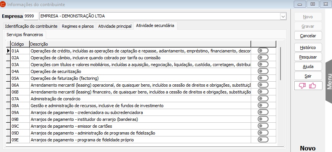The width and height of the screenshot is (332, 152).
Task: Click the Sair button
Action: pyautogui.click(x=308, y=76)
